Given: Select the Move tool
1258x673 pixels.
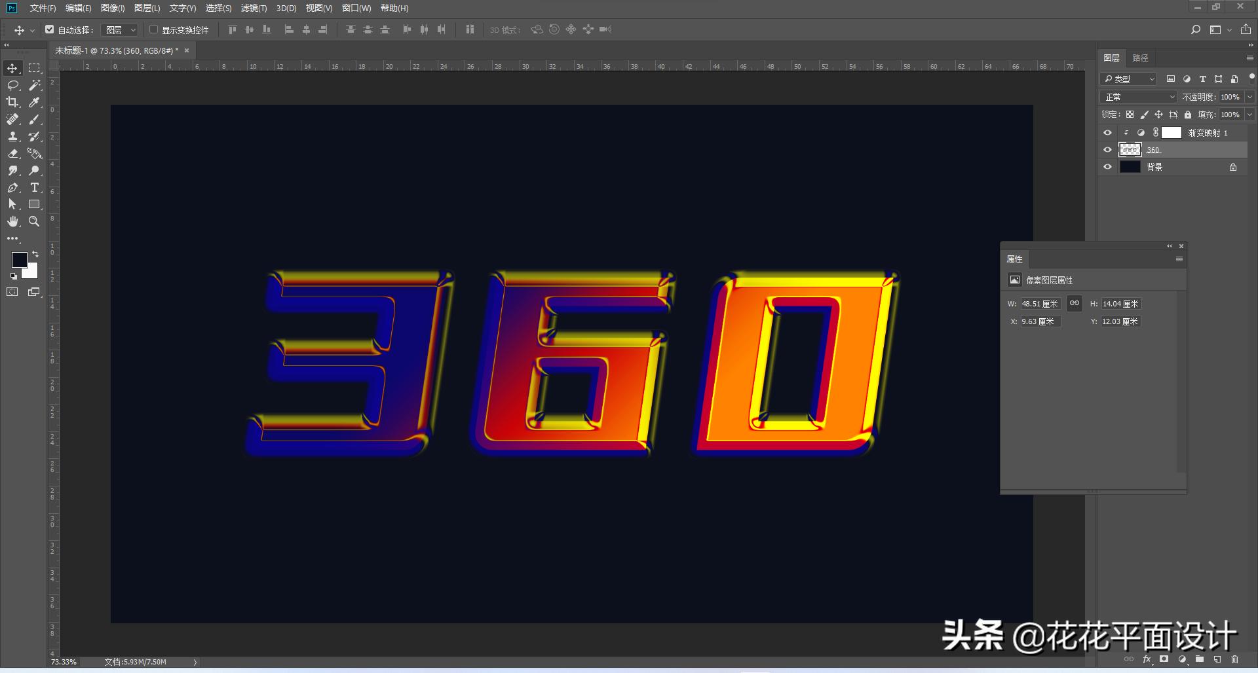Looking at the screenshot, I should coord(12,67).
